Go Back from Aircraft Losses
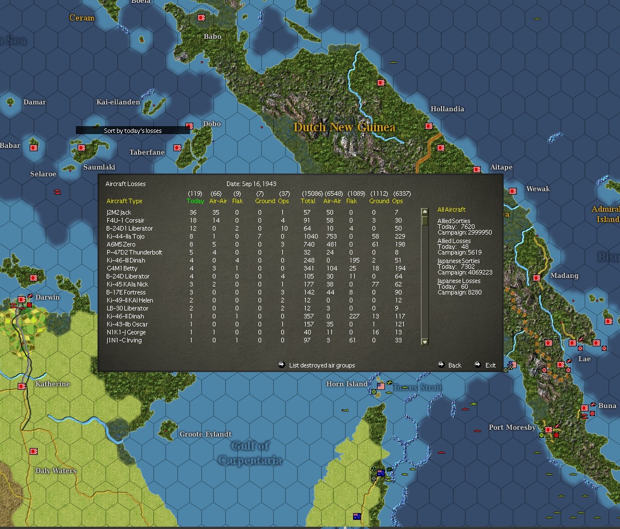This screenshot has height=529, width=620. click(x=455, y=365)
